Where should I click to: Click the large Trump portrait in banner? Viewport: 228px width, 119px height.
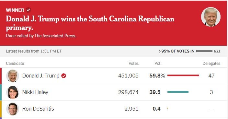(x=211, y=17)
